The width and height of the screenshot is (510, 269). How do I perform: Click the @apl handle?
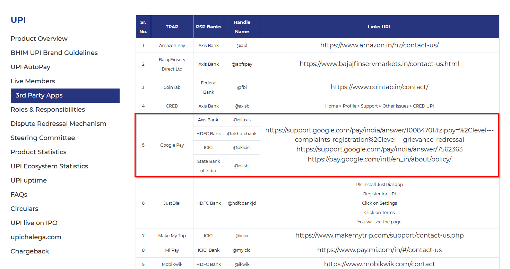[x=242, y=46]
